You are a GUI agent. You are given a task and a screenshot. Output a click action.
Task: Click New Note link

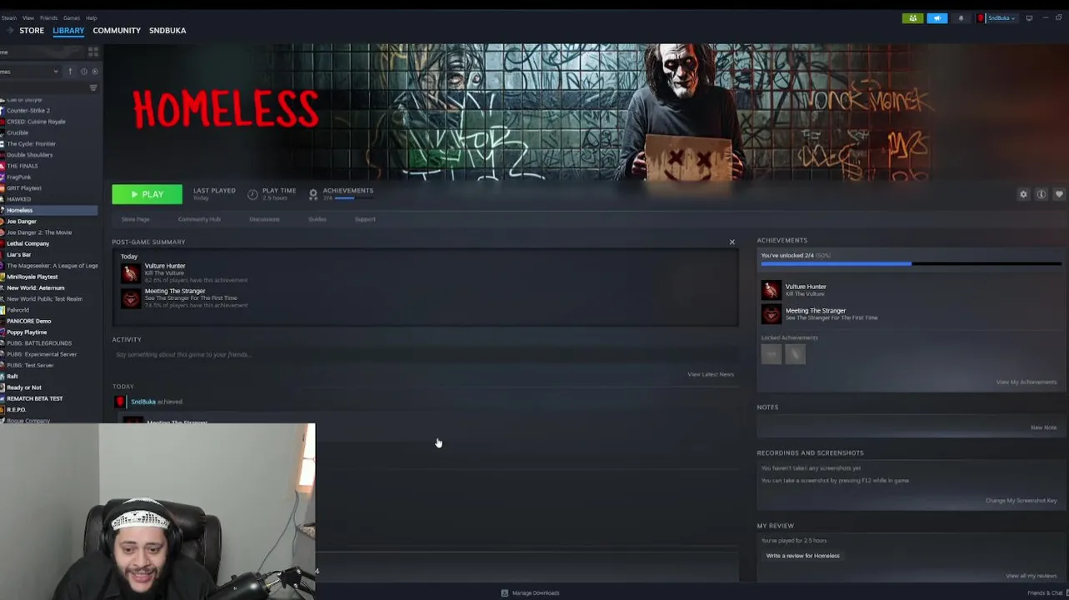click(1044, 427)
